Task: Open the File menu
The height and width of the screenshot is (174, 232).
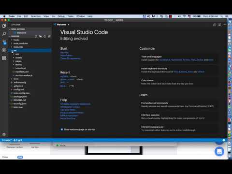Action: coord(19,16)
